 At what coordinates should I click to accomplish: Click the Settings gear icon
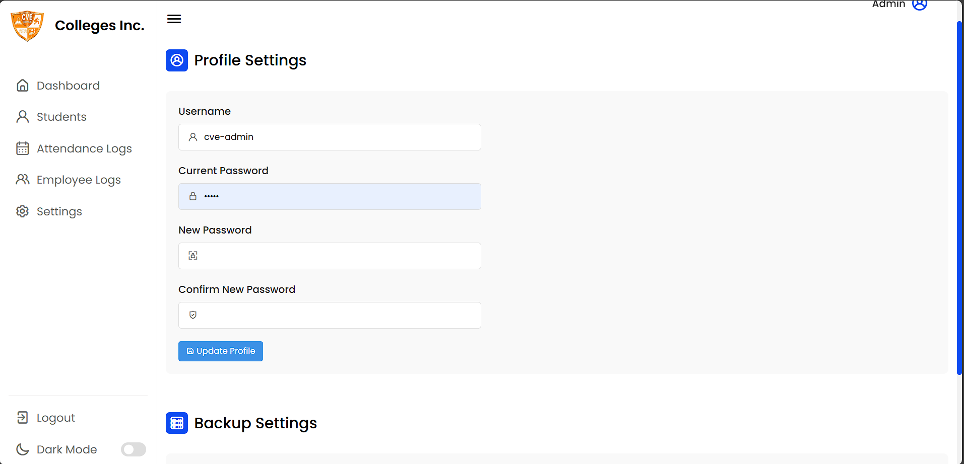pyautogui.click(x=23, y=211)
